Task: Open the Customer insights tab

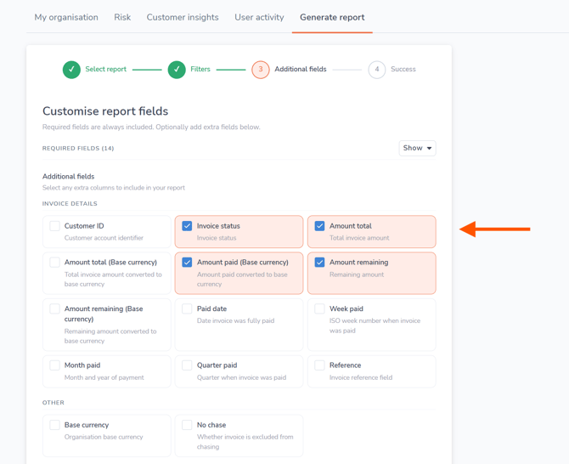Action: tap(183, 17)
